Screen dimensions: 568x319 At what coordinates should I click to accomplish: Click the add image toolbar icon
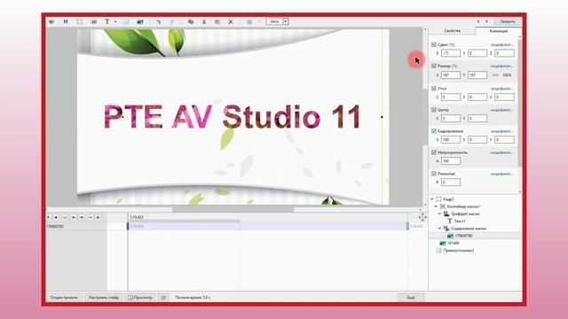click(x=140, y=21)
